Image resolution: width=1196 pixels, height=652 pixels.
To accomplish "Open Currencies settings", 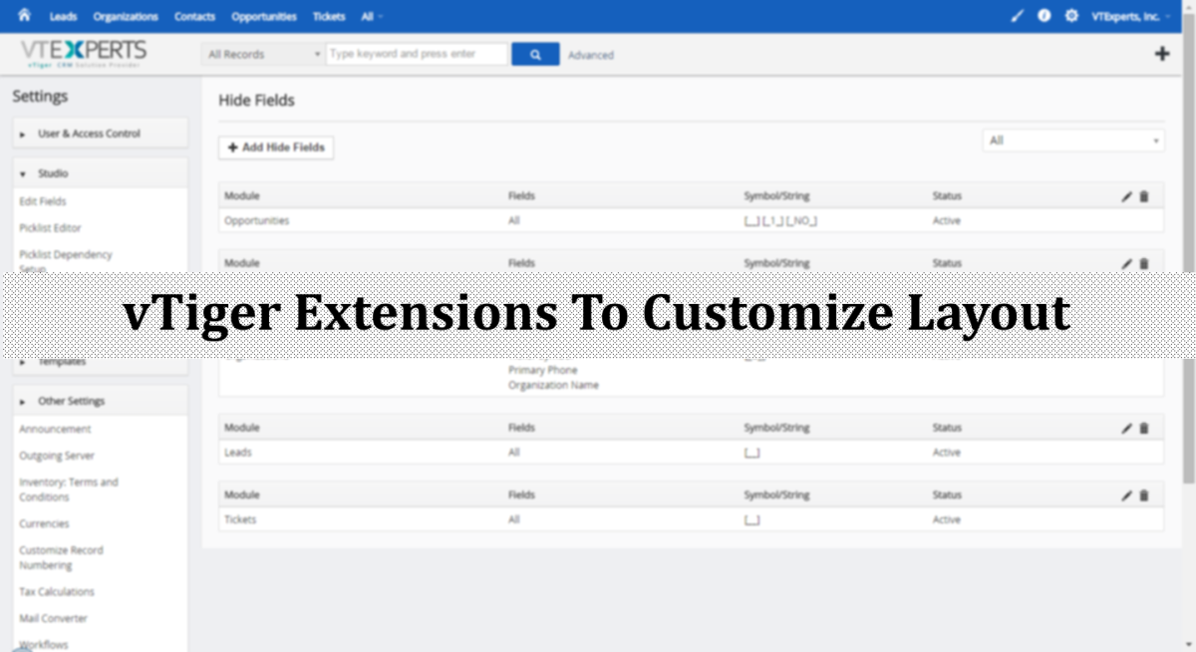I will 44,523.
